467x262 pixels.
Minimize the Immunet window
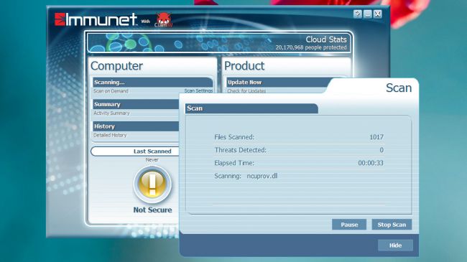click(368, 14)
